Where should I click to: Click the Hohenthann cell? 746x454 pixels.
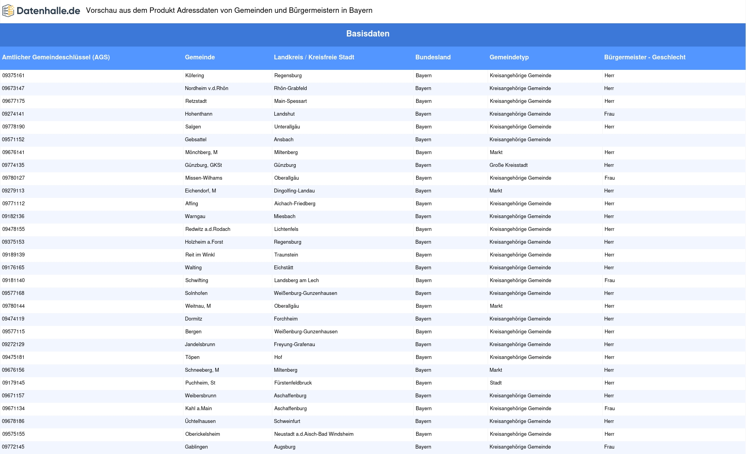click(199, 114)
